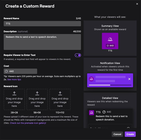Click the Detailed View heading

(x=110, y=98)
